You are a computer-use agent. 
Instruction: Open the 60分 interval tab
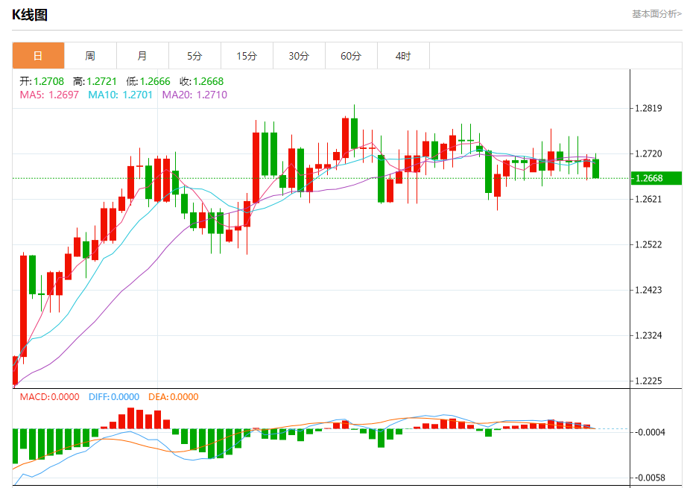click(x=351, y=56)
